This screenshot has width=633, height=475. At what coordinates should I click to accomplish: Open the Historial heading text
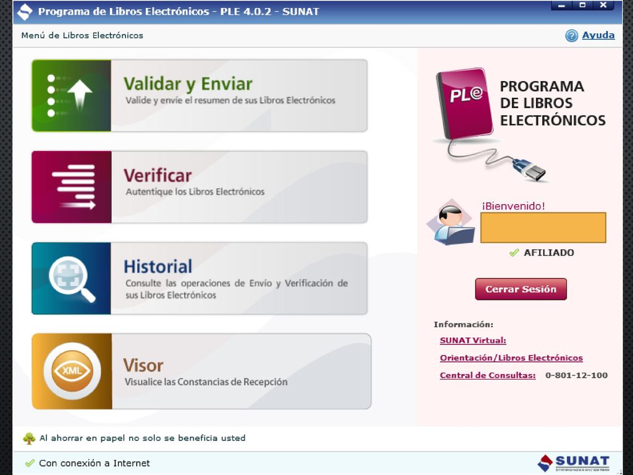158,267
